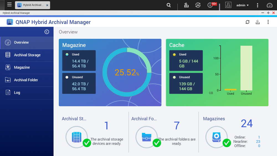Click the user profile avatar icon

click(228, 5)
